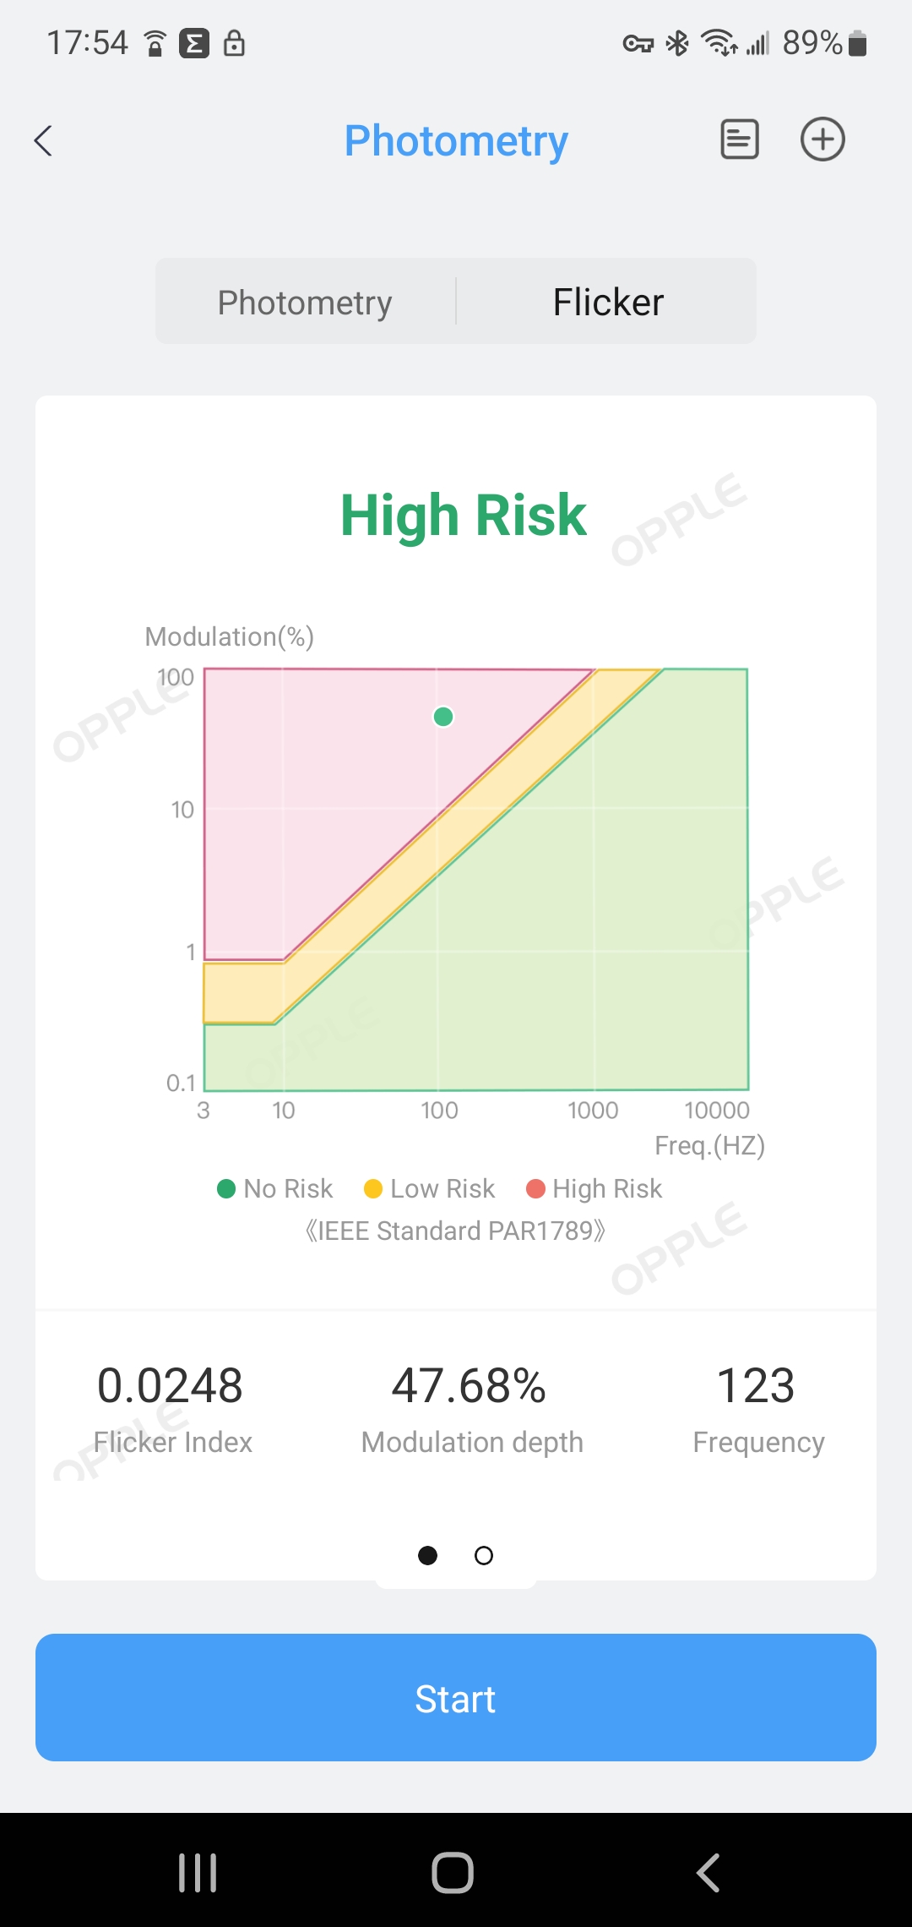Toggle the No Risk legend item
Viewport: 912px width, 1927px height.
tap(275, 1188)
